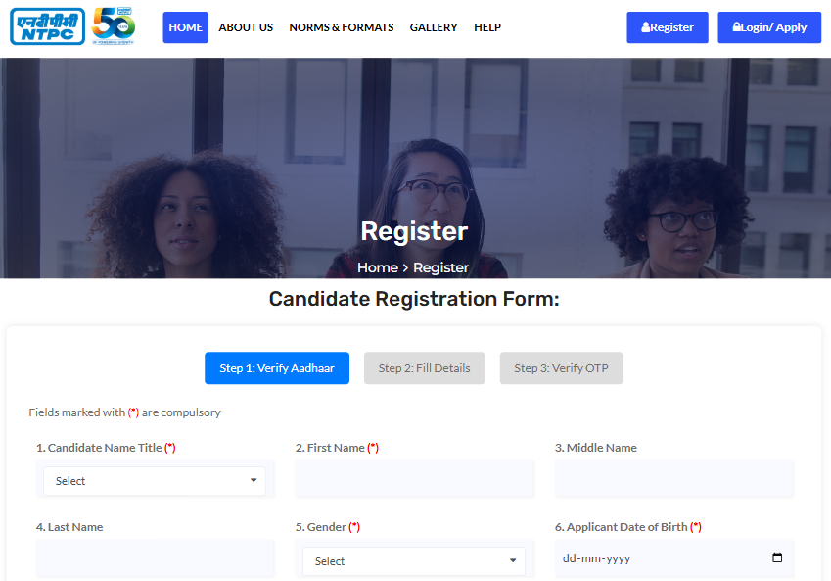Switch to Step 3: Verify OTP

[x=561, y=367]
